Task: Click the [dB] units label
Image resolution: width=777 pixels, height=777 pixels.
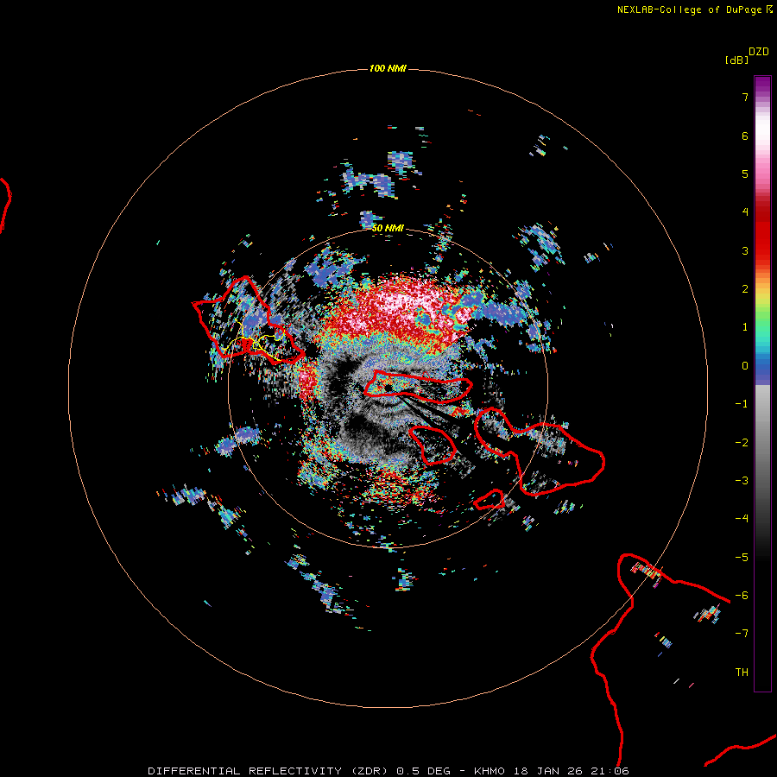Action: [737, 60]
